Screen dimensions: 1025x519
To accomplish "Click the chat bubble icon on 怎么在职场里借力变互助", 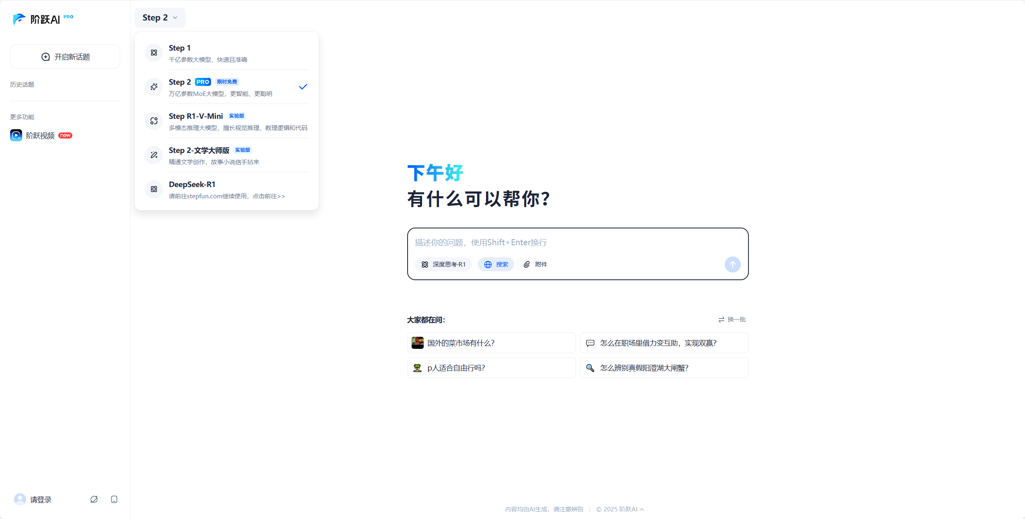I will pyautogui.click(x=590, y=343).
